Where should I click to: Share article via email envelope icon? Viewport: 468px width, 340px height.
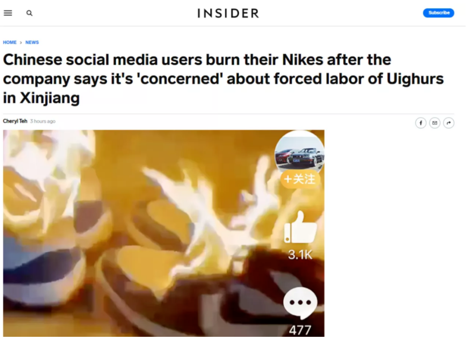pos(435,122)
